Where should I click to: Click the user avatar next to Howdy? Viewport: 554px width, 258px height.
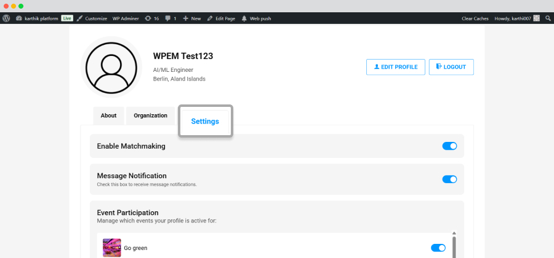(537, 18)
